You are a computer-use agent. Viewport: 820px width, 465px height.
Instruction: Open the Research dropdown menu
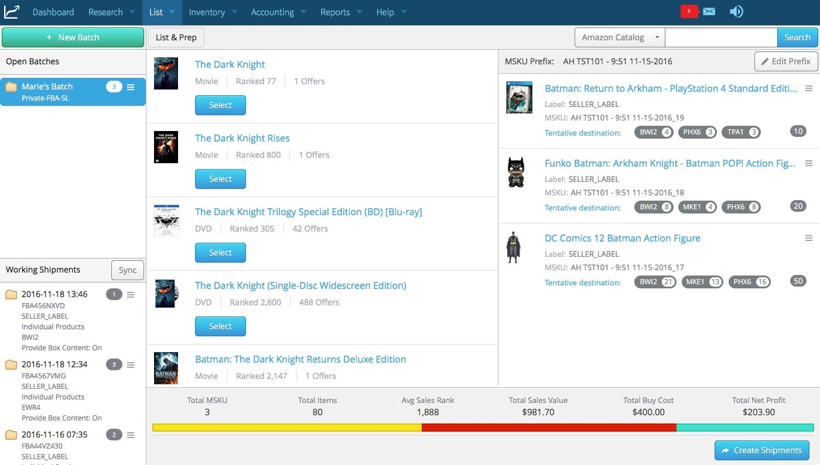(111, 12)
